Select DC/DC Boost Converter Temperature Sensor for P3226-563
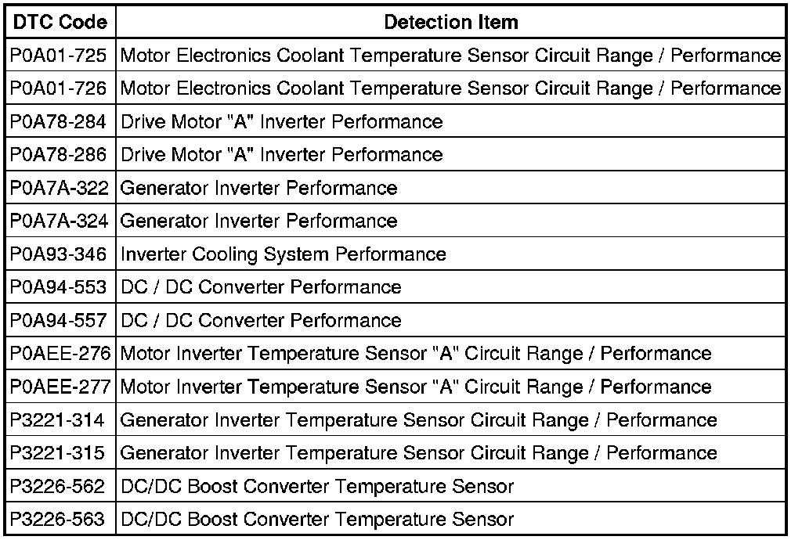Viewport: 802px width, 540px height. pyautogui.click(x=317, y=520)
